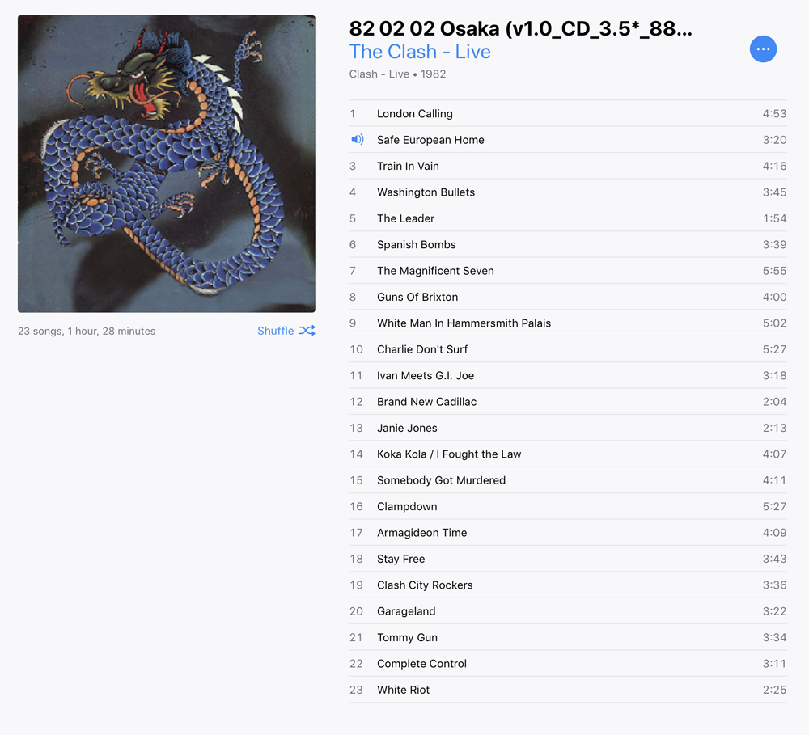Screen dimensions: 809x735
Task: Select Charlie Don't Surf track
Action: (568, 349)
